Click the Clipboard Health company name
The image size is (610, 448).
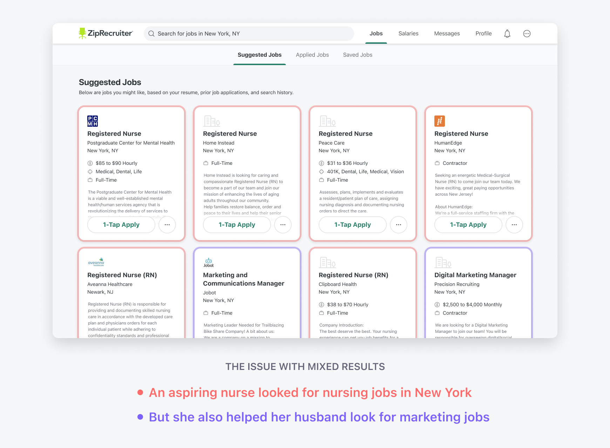click(338, 284)
